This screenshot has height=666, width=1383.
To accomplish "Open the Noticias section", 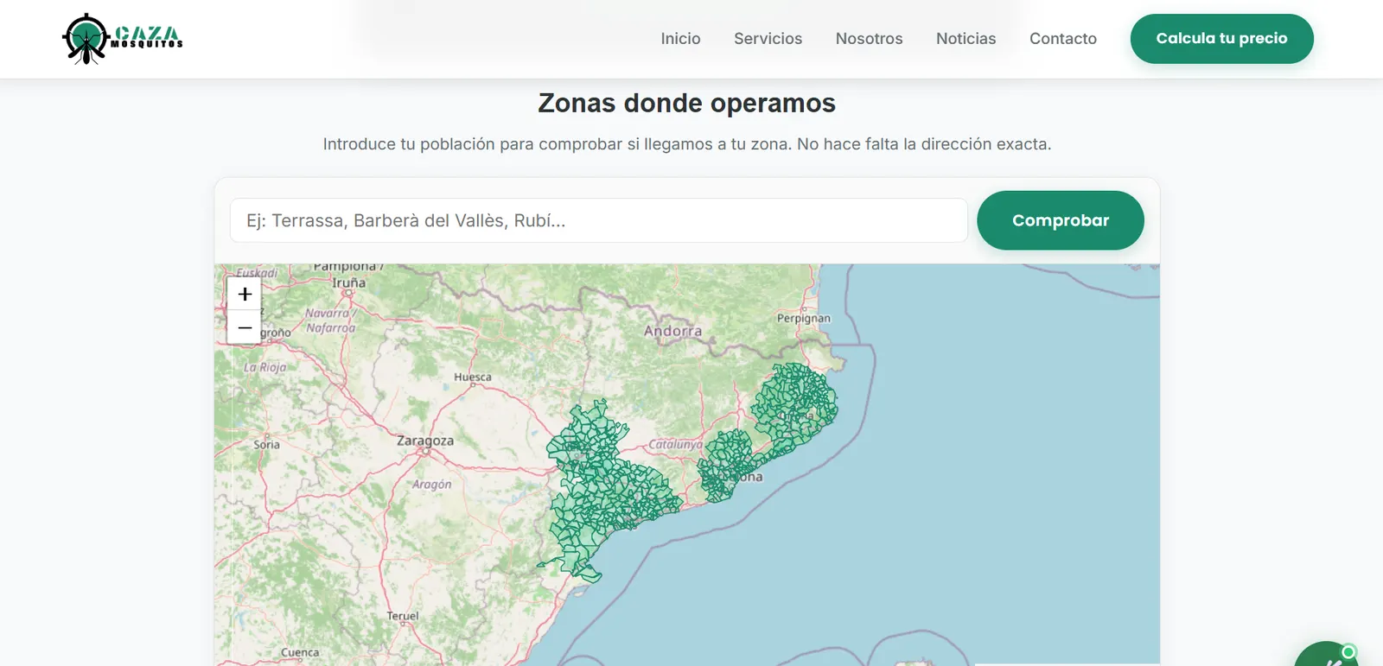I will (x=966, y=39).
